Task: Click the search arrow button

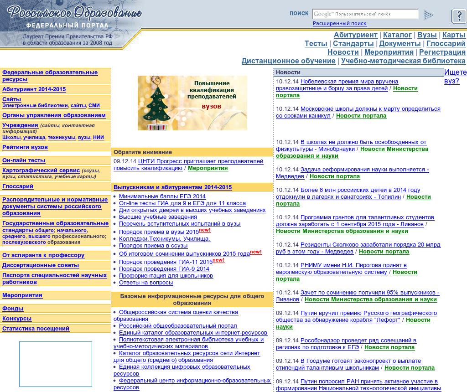Action: (428, 15)
